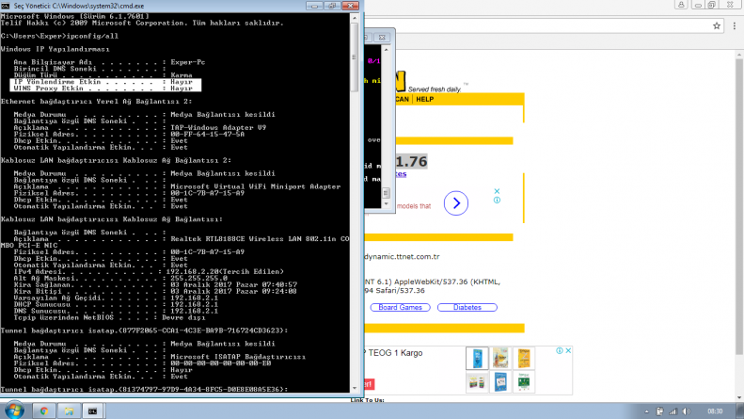Screen dimensions: 744x419
Task: Click the Diabetes pill button
Action: pyautogui.click(x=467, y=307)
